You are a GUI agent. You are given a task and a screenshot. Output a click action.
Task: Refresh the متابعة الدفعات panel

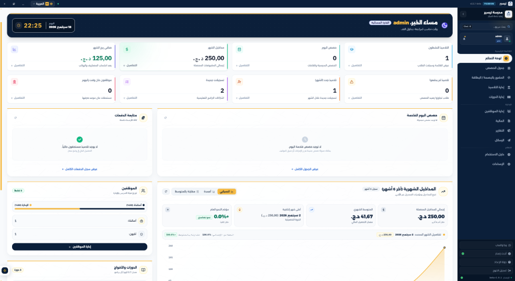click(x=16, y=118)
